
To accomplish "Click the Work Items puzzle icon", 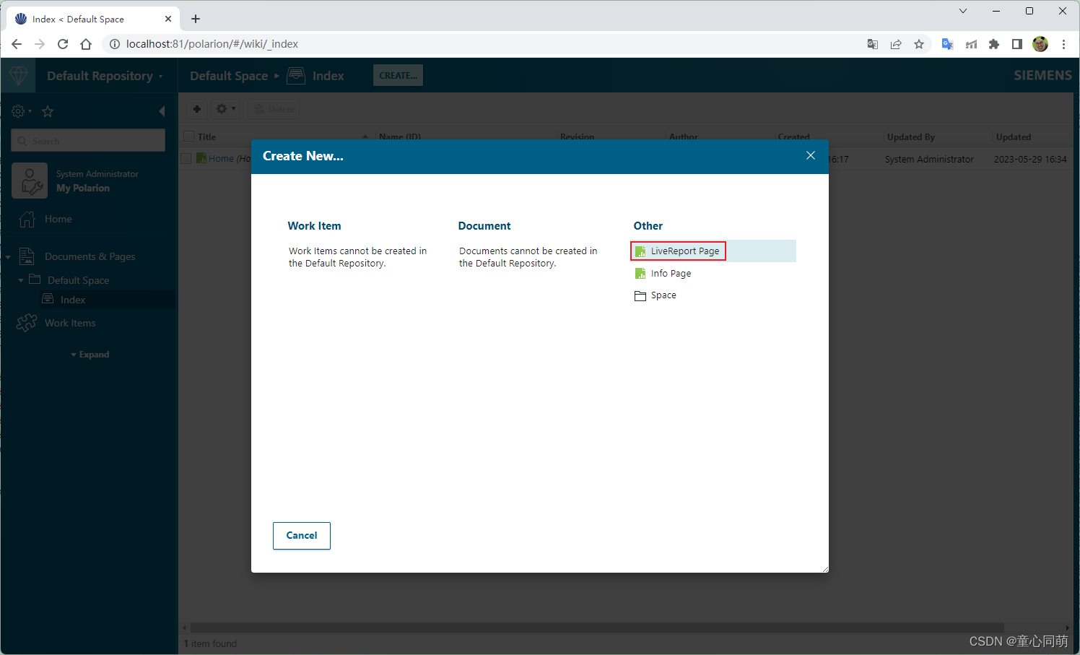I will [x=27, y=322].
